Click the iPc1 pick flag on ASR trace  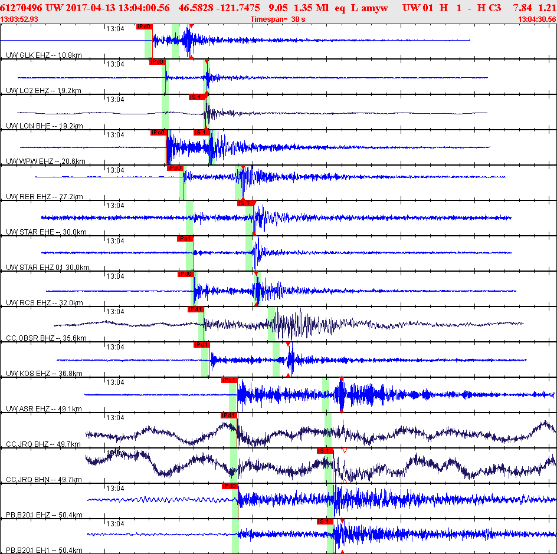[229, 380]
